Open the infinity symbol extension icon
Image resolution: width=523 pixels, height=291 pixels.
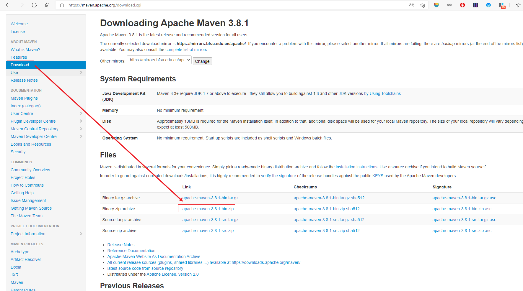pyautogui.click(x=449, y=5)
